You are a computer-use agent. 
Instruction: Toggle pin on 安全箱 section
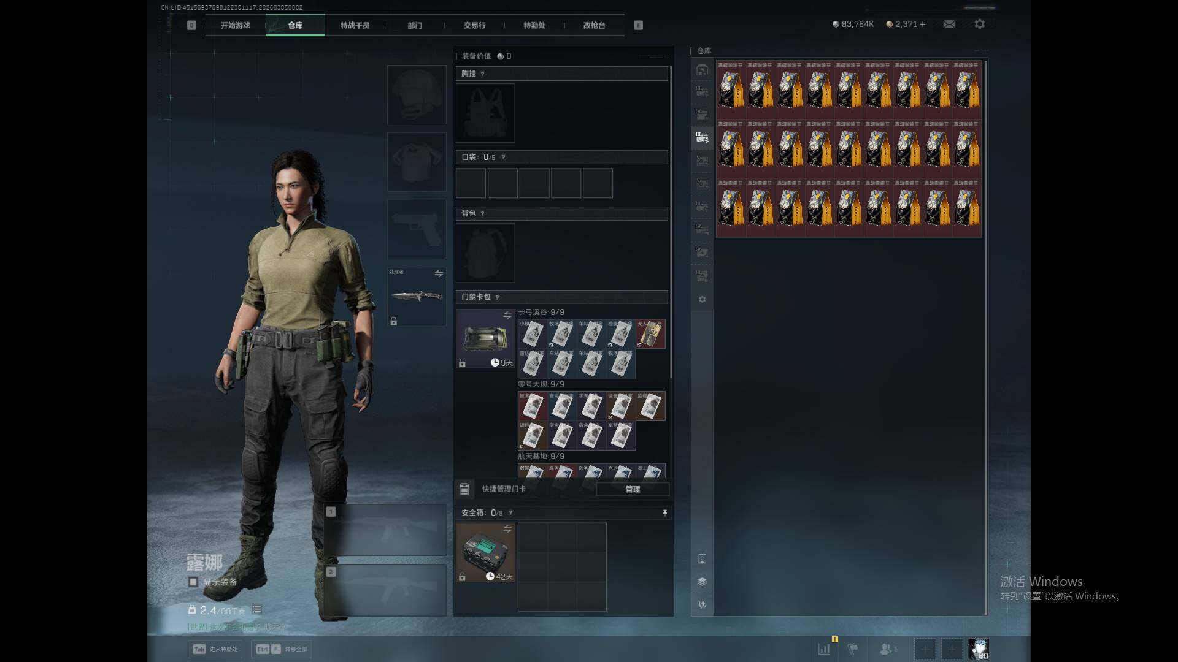coord(664,512)
